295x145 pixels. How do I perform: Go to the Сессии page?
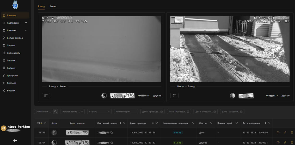[11, 61]
